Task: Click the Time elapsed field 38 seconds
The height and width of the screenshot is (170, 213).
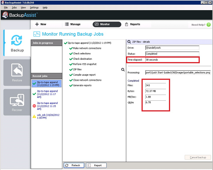Action: point(172,60)
